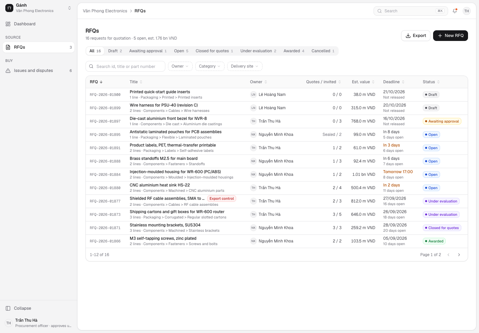Select RFQs in the sidebar

tap(39, 47)
